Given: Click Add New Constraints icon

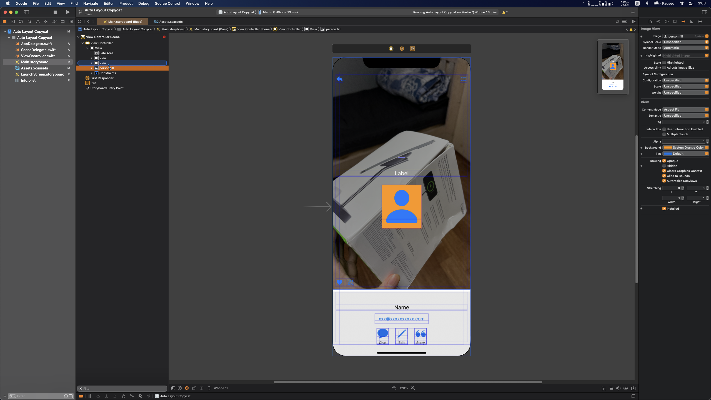Looking at the screenshot, I should [x=618, y=388].
